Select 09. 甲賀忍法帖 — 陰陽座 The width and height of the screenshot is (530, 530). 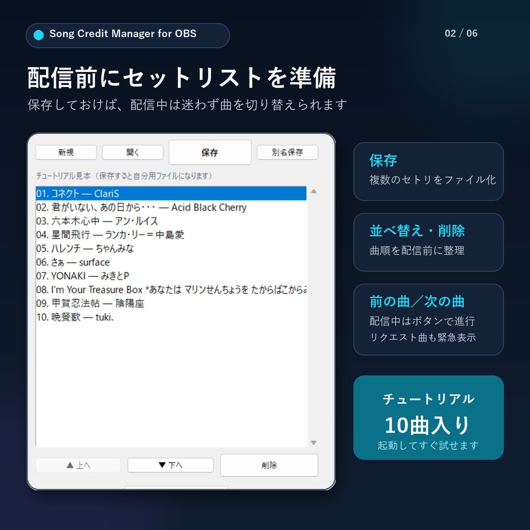coord(171,303)
